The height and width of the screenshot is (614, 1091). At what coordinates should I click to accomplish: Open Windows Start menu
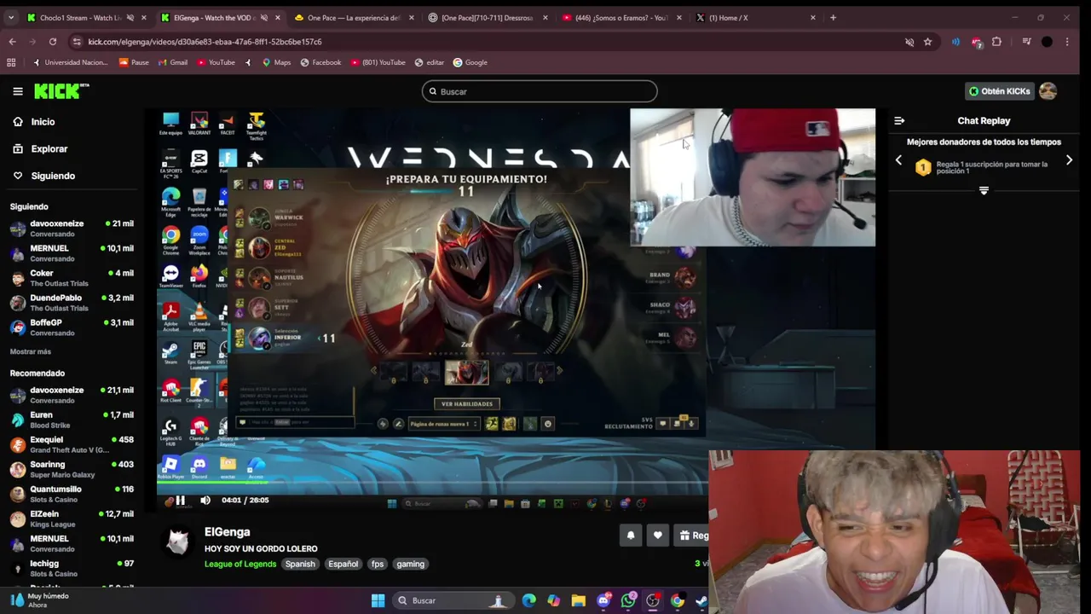(x=378, y=600)
